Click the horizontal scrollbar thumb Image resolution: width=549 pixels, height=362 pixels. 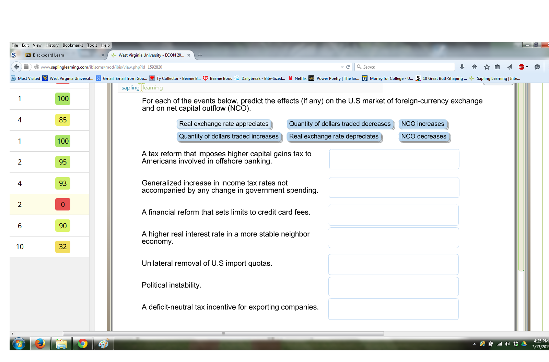(x=223, y=334)
